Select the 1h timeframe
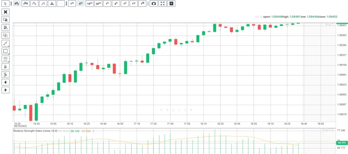This screenshot has width=348, height=154. tap(107, 3)
